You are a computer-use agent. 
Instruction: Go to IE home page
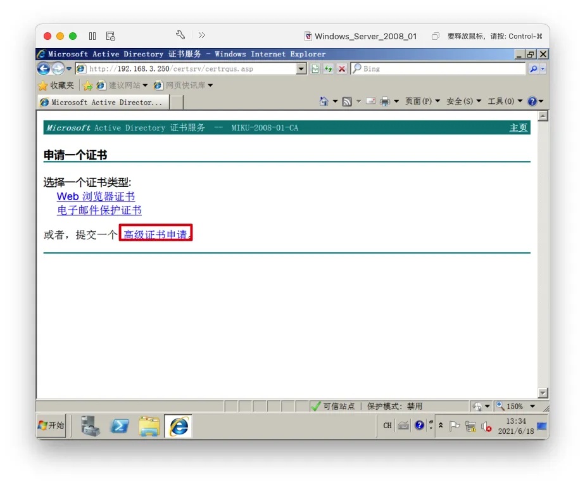click(x=324, y=101)
